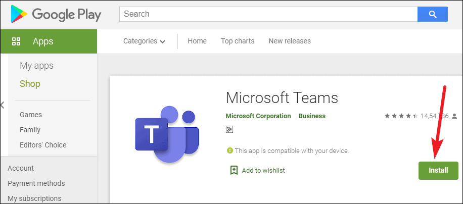Open the Family category
Image resolution: width=463 pixels, height=204 pixels.
[30, 130]
